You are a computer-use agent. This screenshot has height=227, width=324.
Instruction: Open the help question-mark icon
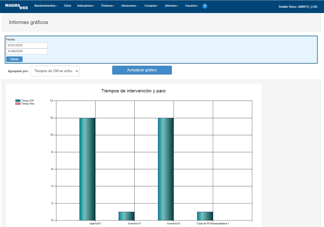[205, 6]
